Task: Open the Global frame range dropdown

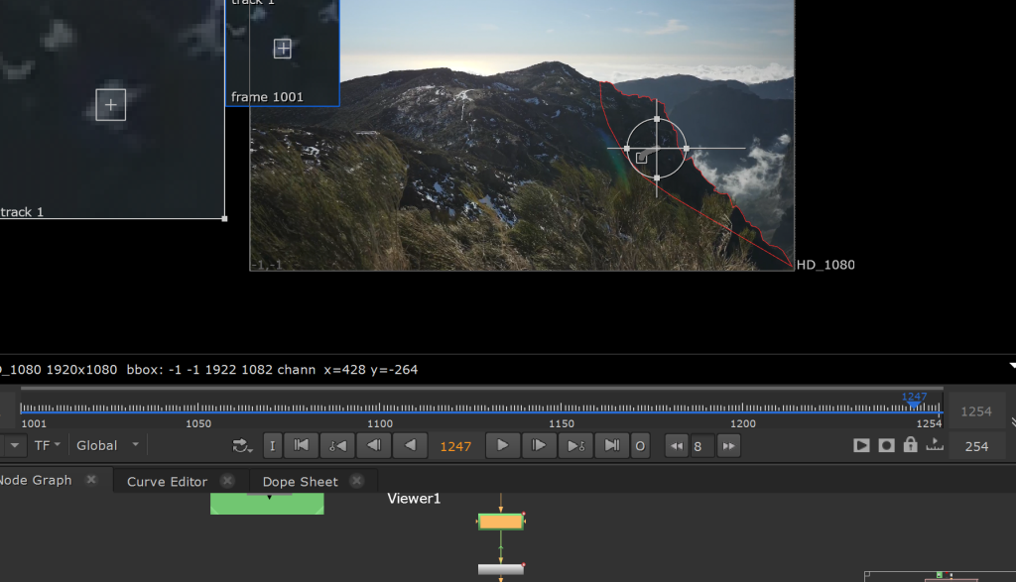Action: pos(107,445)
